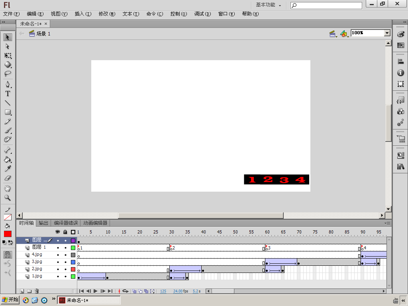408x306 pixels.
Task: Select the Lasso tool
Action: pos(8,74)
